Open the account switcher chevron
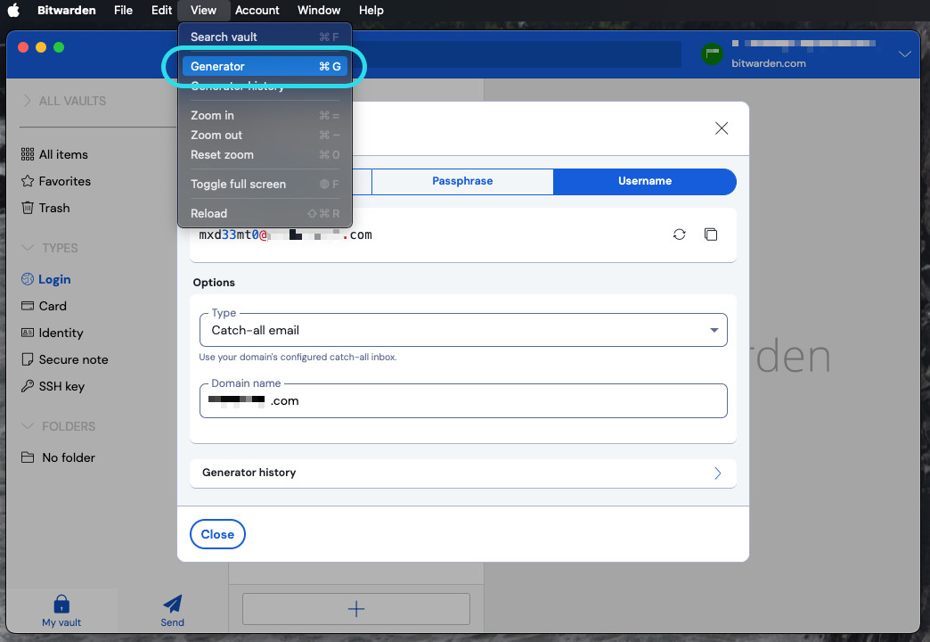The image size is (930, 642). [x=905, y=54]
